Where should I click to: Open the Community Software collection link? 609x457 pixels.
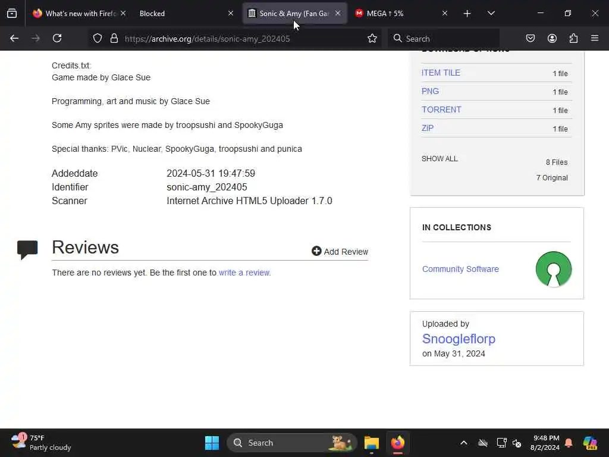pos(460,269)
